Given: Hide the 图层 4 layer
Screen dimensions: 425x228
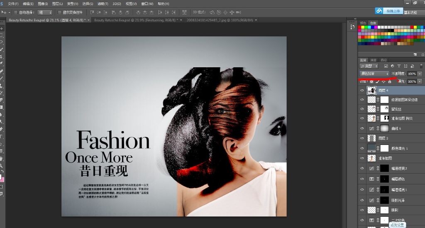Looking at the screenshot, I should pyautogui.click(x=362, y=90).
